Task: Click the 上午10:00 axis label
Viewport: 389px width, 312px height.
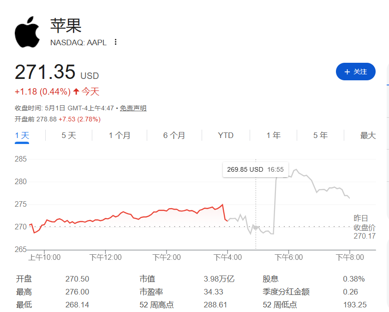Action: point(44,258)
